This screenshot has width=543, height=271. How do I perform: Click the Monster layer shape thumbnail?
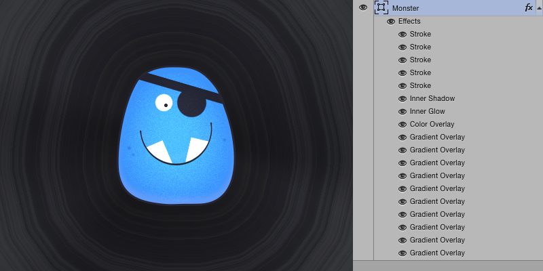pos(381,7)
